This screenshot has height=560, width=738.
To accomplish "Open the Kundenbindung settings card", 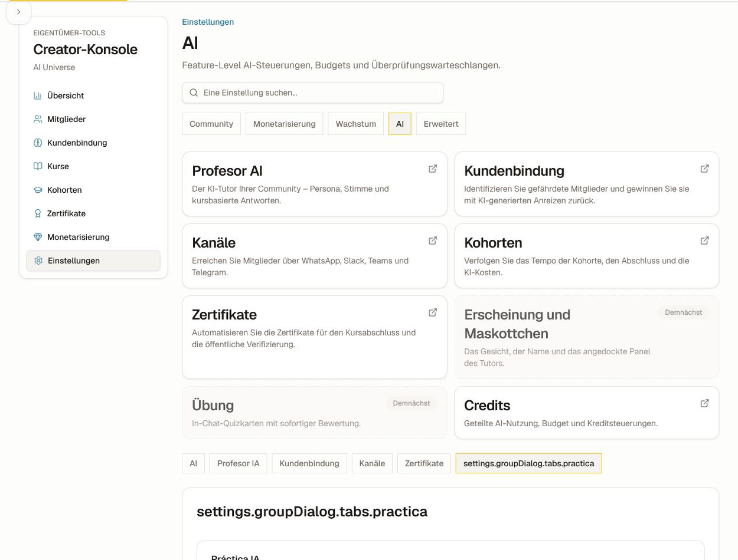I will coord(587,184).
